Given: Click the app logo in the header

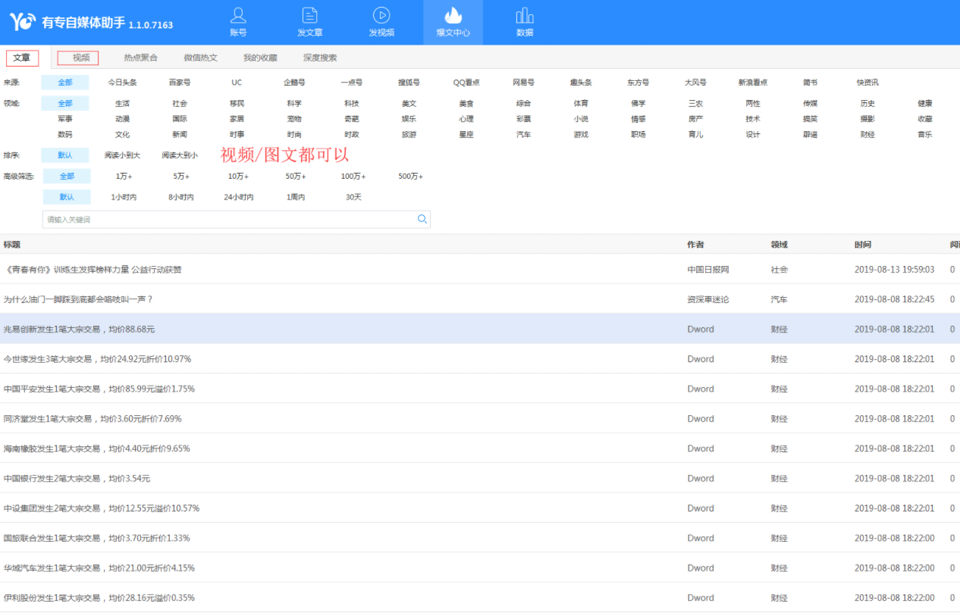Looking at the screenshot, I should click(23, 22).
